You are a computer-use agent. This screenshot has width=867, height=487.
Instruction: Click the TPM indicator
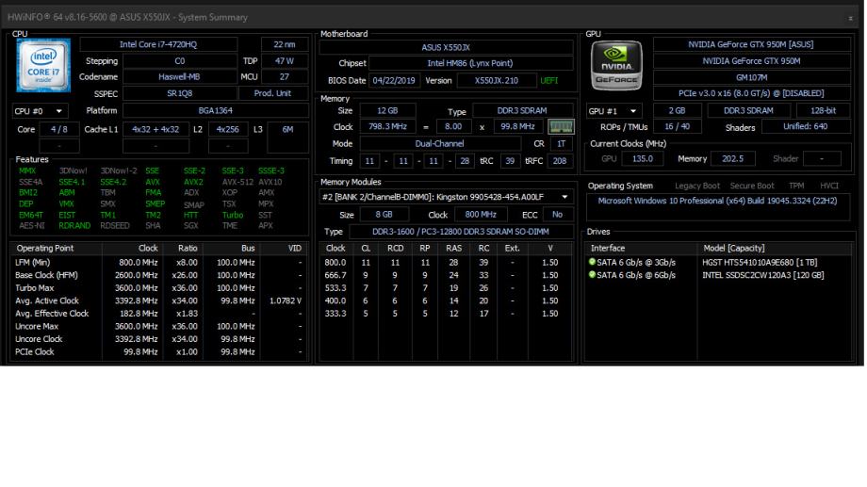tap(796, 186)
